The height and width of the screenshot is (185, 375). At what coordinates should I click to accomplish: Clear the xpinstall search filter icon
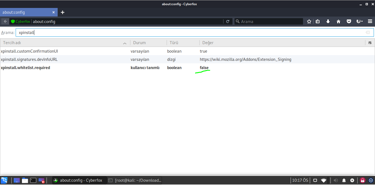[x=368, y=33]
